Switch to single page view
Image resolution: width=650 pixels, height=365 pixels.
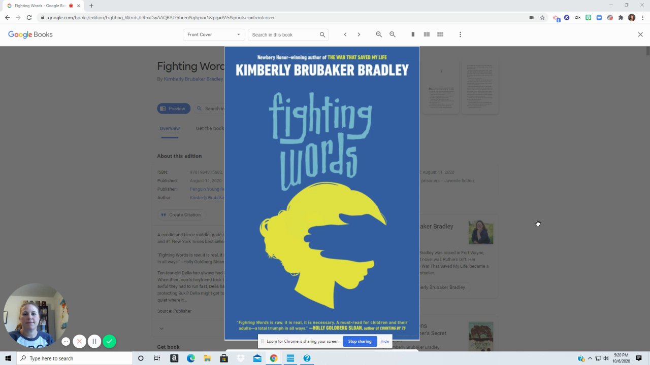click(x=413, y=34)
